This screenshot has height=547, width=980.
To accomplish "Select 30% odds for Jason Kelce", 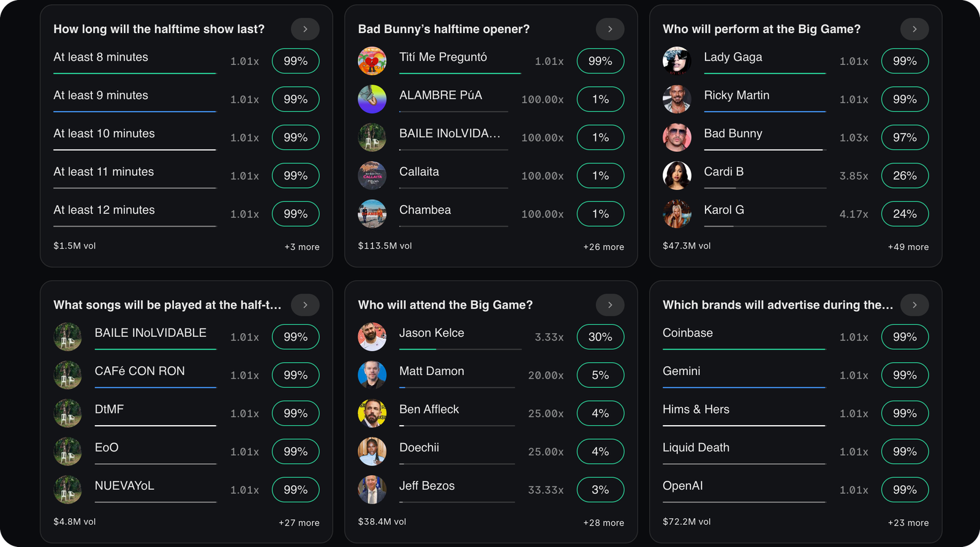I will 600,337.
